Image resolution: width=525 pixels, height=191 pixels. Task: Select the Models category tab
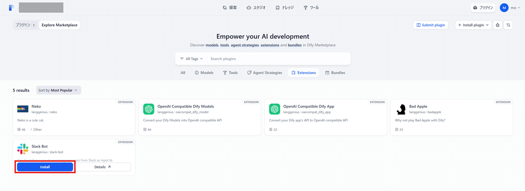click(x=204, y=73)
